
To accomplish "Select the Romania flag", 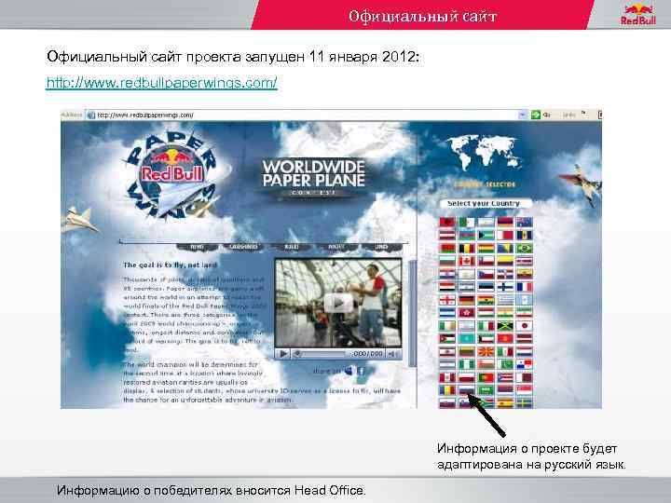I will pos(447,390).
